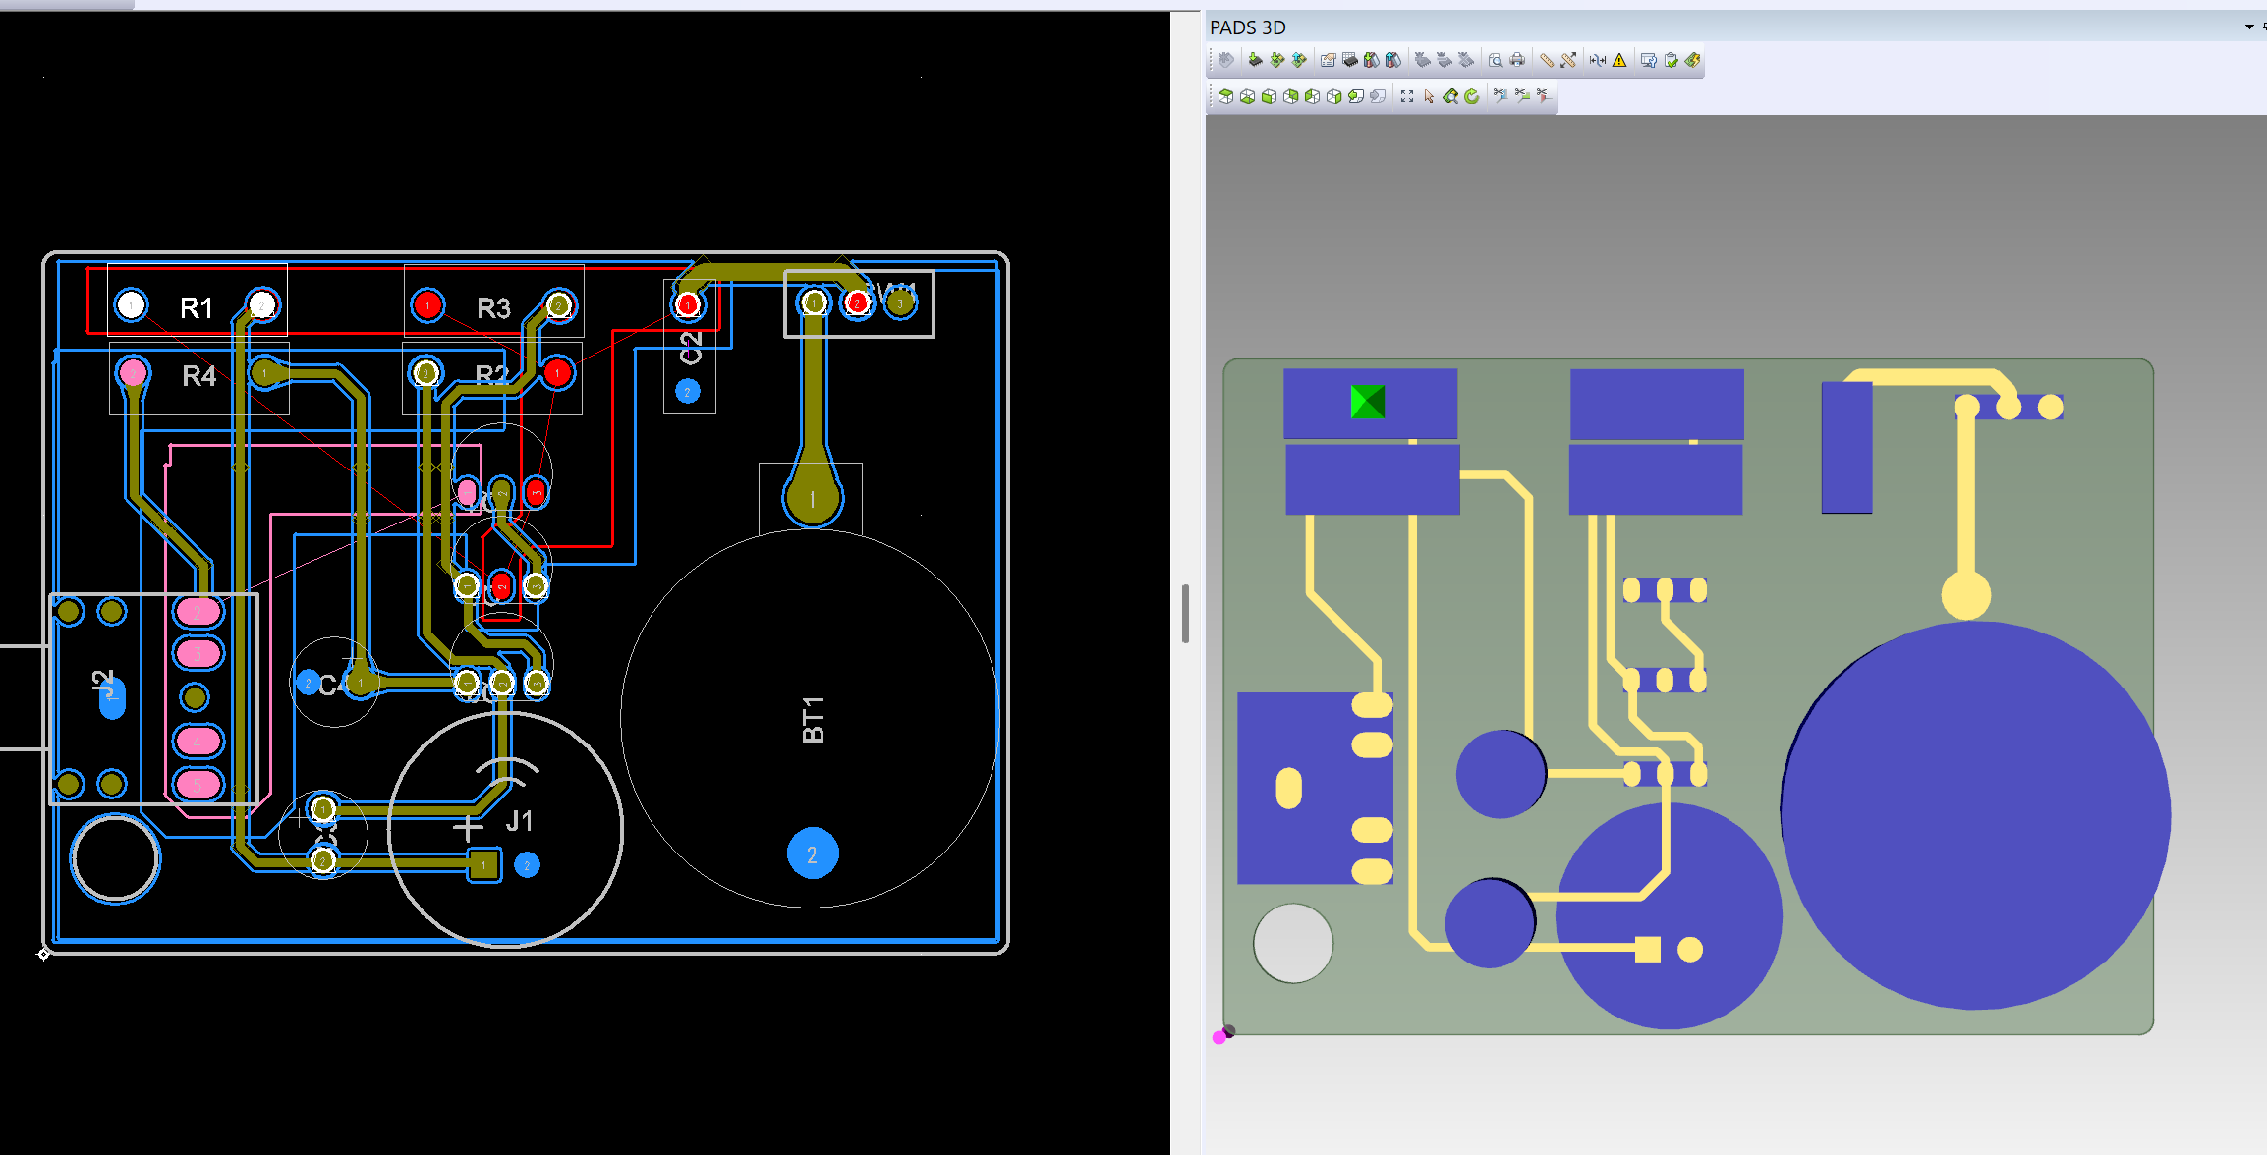
Task: Click the rotate/refresh view icon
Action: click(x=1471, y=97)
